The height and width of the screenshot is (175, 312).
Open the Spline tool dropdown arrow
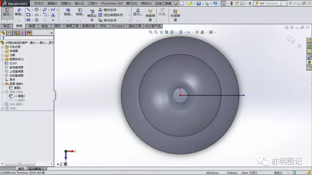57,10
